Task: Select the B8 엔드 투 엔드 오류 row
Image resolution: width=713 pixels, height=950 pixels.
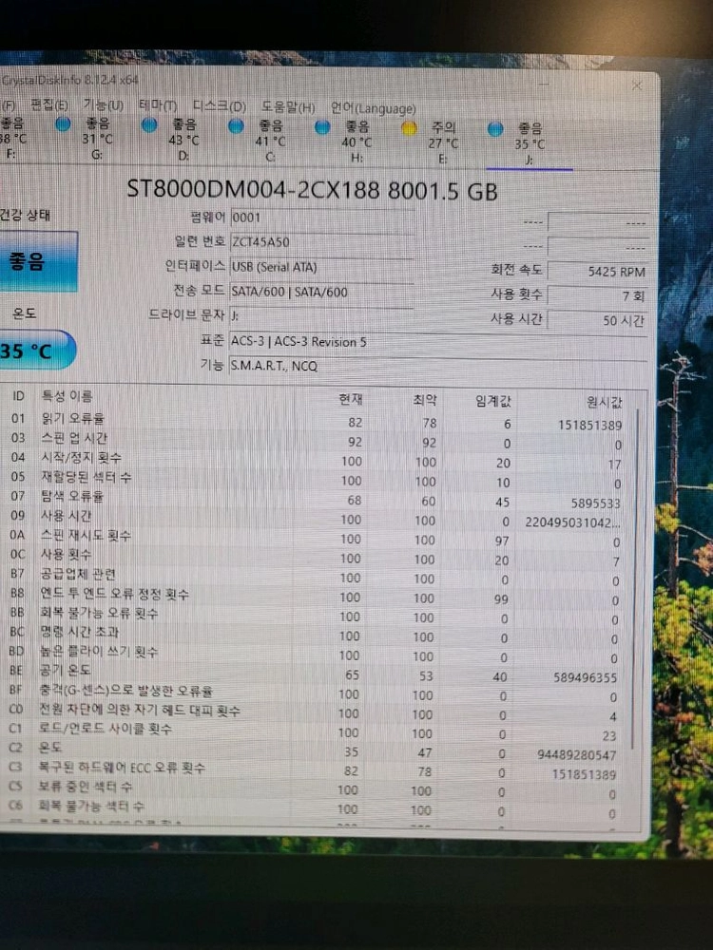Action: click(318, 597)
